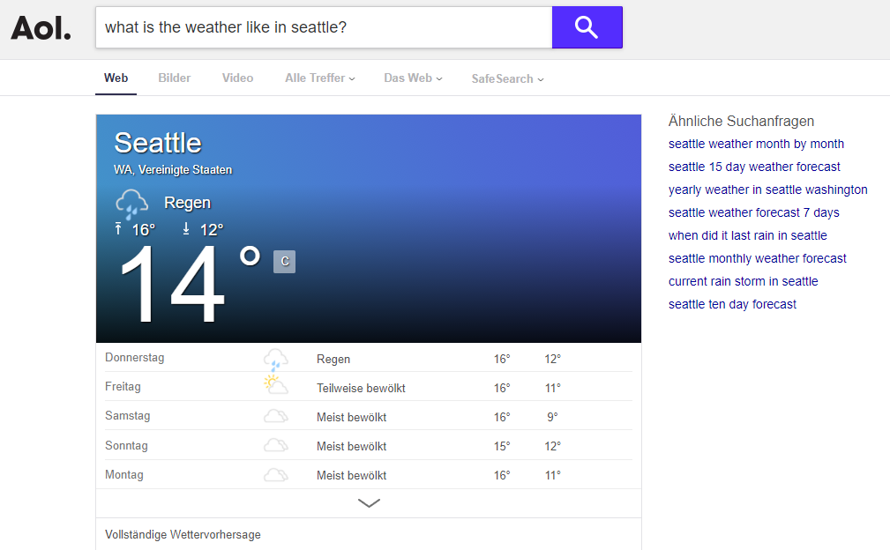This screenshot has height=550, width=890.
Task: Open Vollständige Wettervorhersage
Action: 182,534
